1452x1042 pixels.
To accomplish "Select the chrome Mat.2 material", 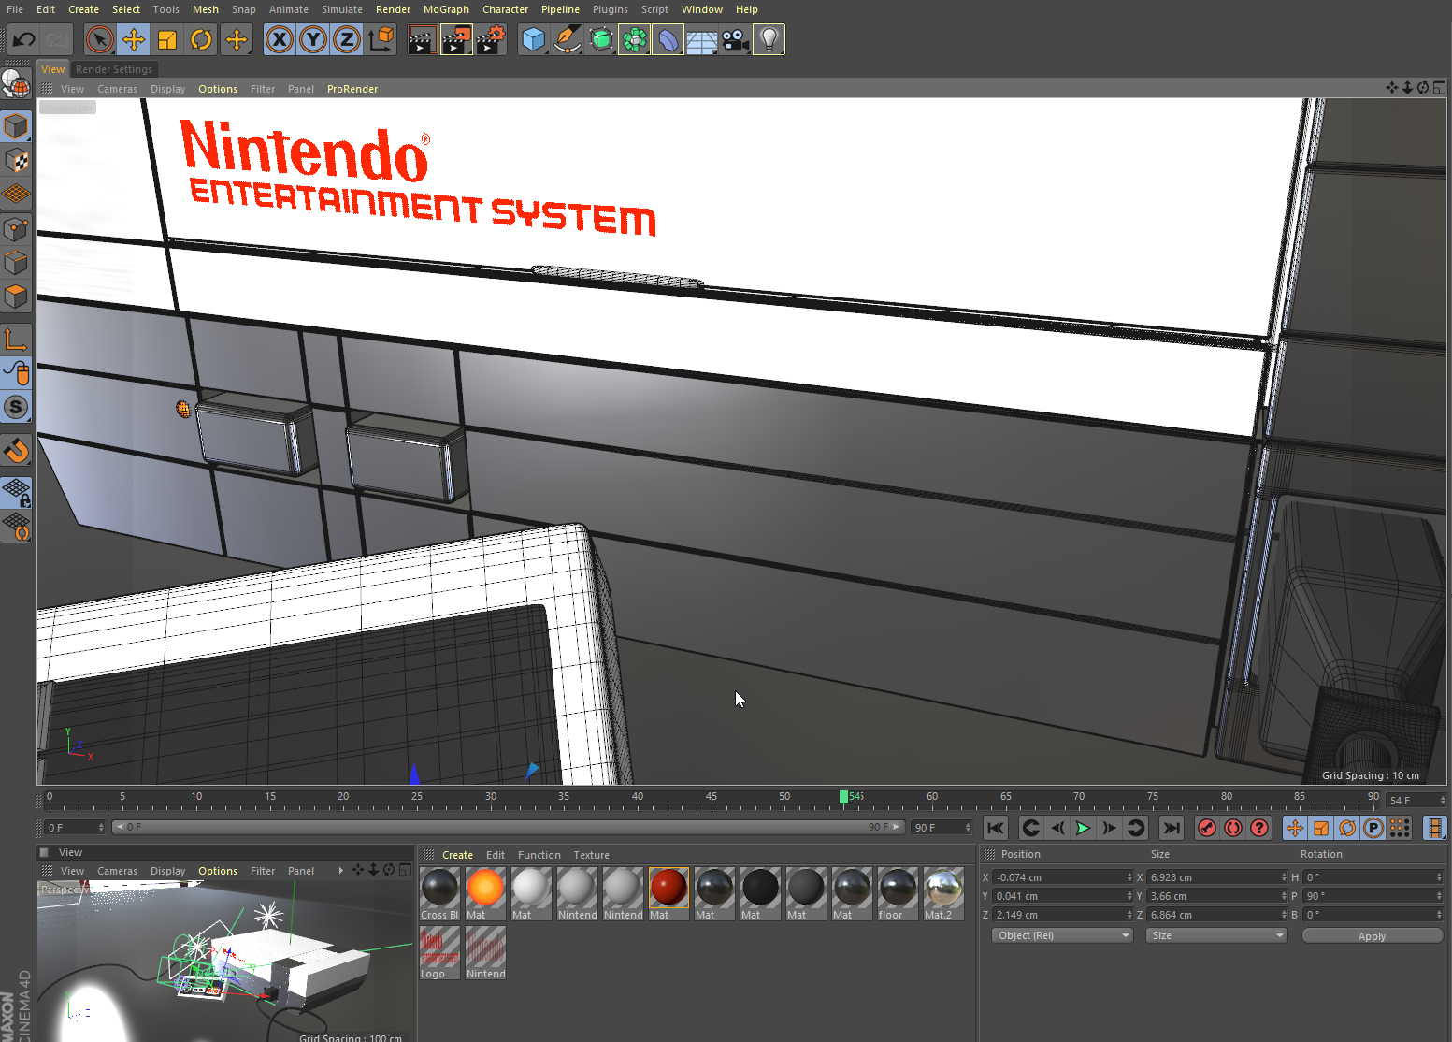I will click(x=943, y=893).
